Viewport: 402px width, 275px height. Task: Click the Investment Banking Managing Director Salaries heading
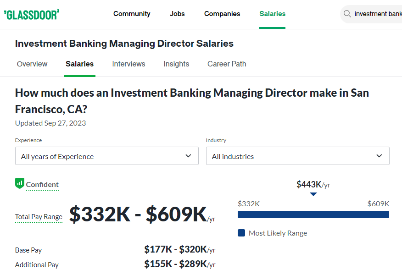124,44
